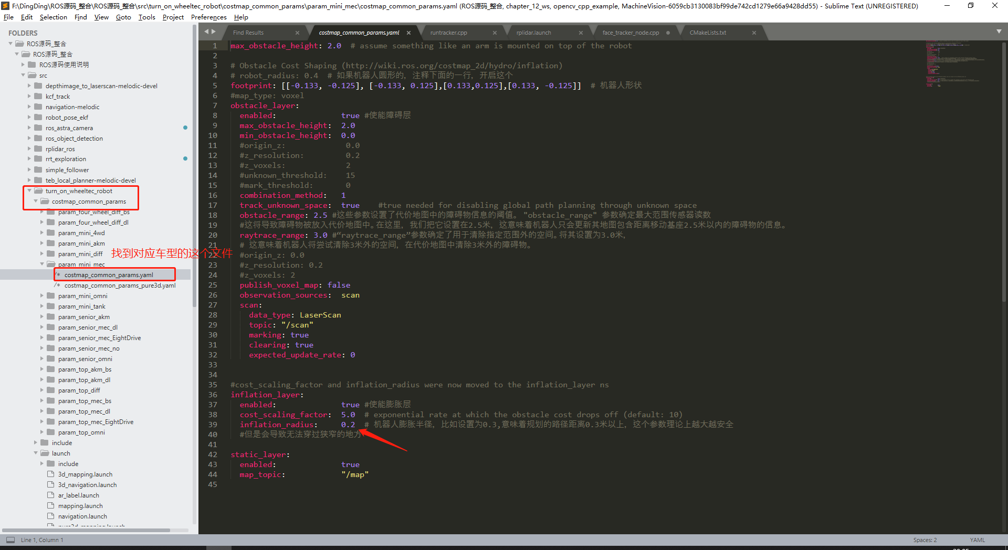This screenshot has height=550, width=1008.
Task: Toggle the side bar panel switcher icon
Action: (10, 540)
